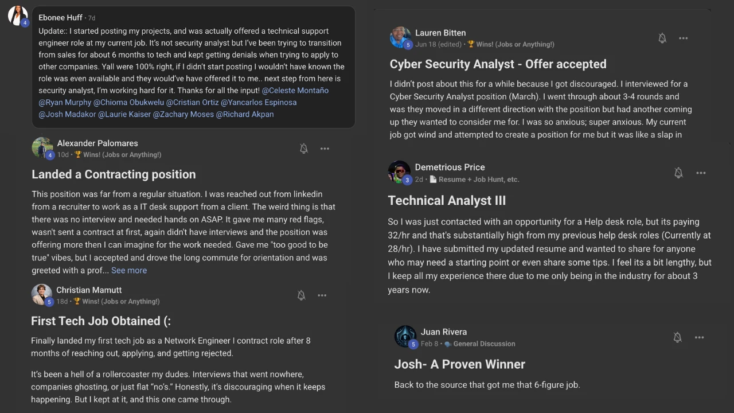Open Christian Mamutt's profile avatar
Viewport: 734px width, 413px height.
coord(41,294)
